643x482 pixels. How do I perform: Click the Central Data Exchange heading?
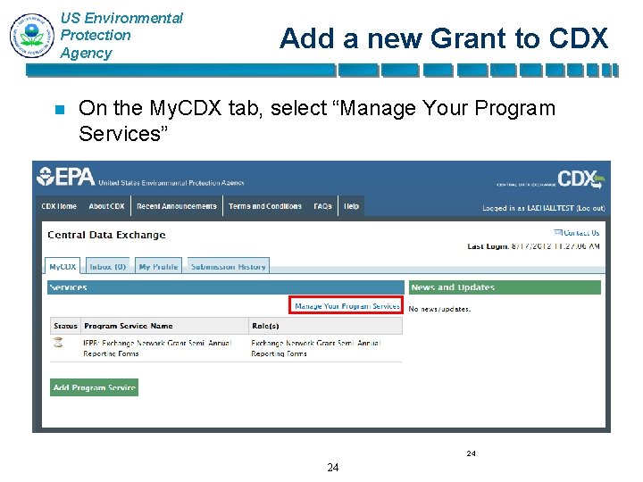tap(106, 235)
